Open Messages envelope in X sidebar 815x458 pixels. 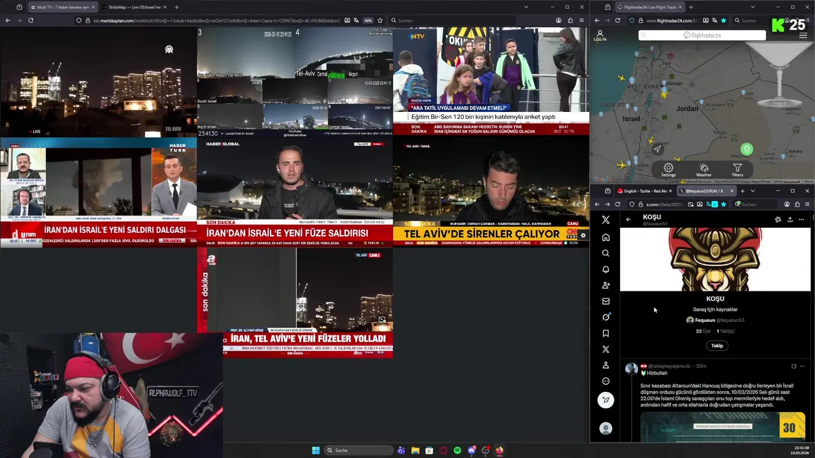click(606, 301)
